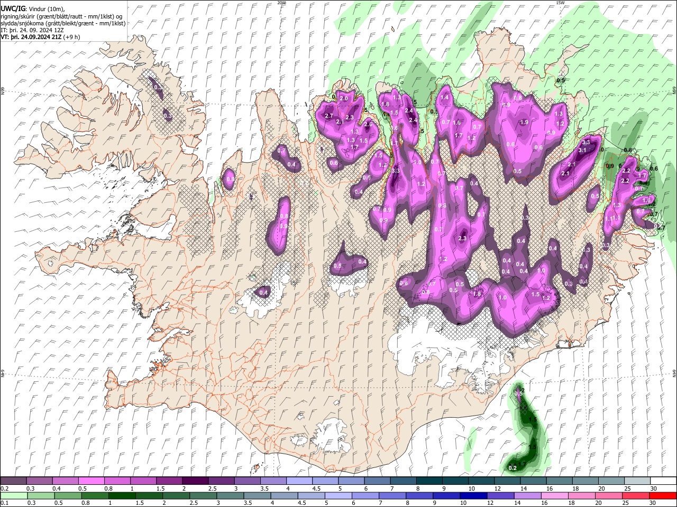Viewport: 677px width, 507px height.
Task: Click the 'rigning/skúrir' legend description line
Action: pyautogui.click(x=61, y=16)
